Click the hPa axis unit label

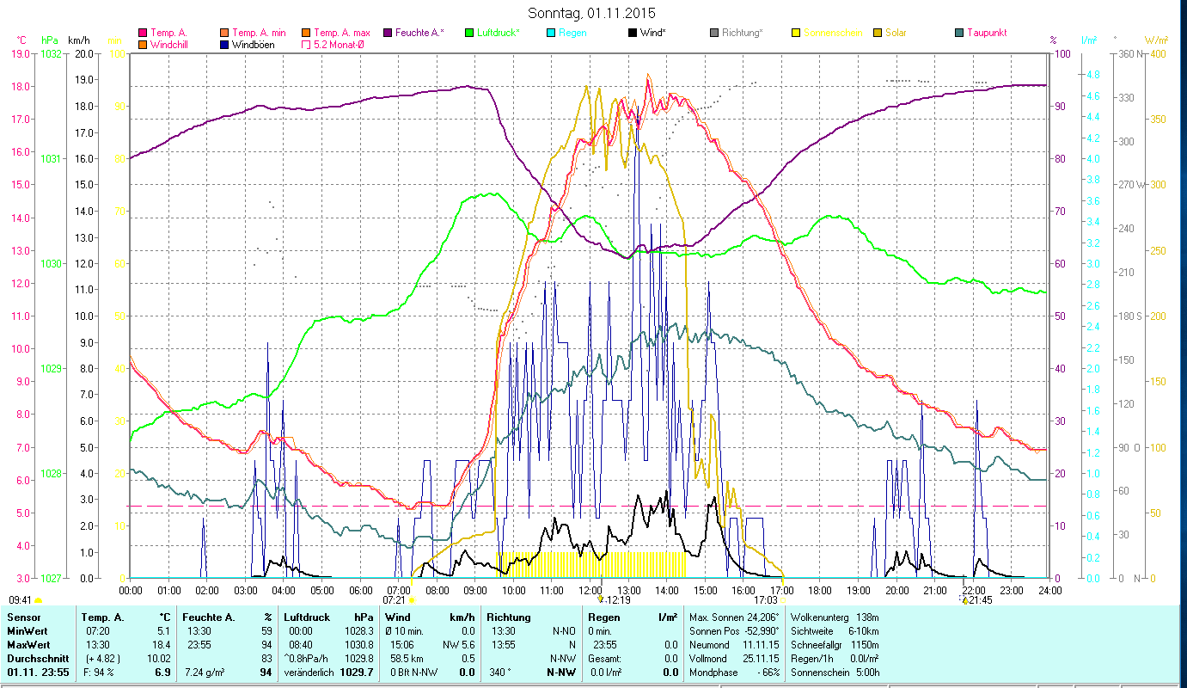coord(49,40)
